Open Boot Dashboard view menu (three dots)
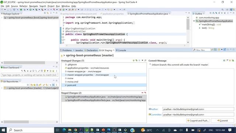The width and height of the screenshot is (236, 133). (x=56, y=71)
